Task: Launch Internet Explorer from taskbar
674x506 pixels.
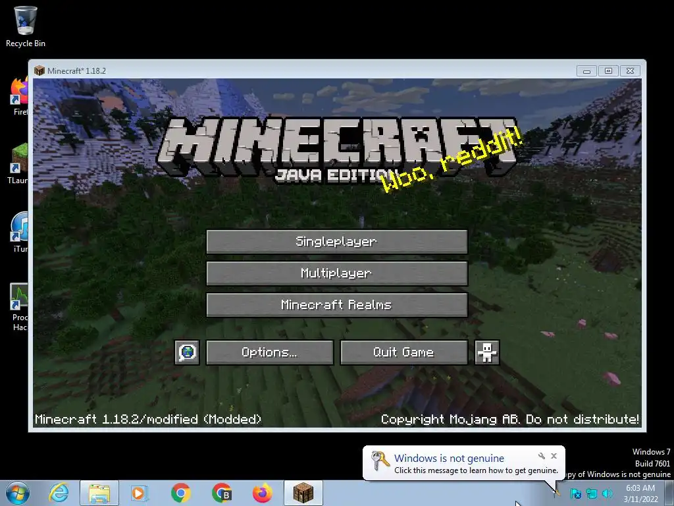Action: click(59, 493)
